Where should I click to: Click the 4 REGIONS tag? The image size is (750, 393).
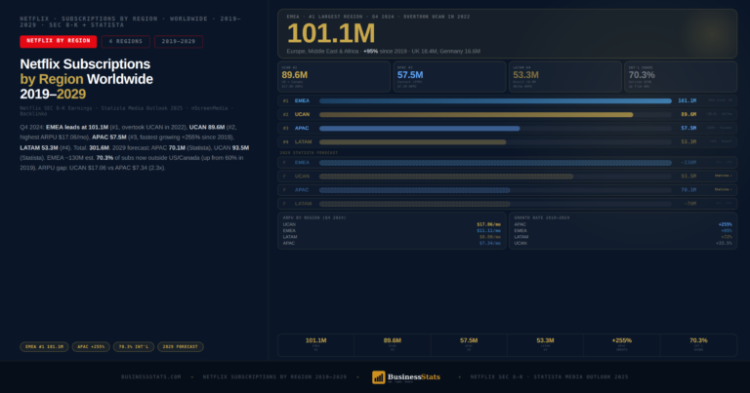pos(125,42)
